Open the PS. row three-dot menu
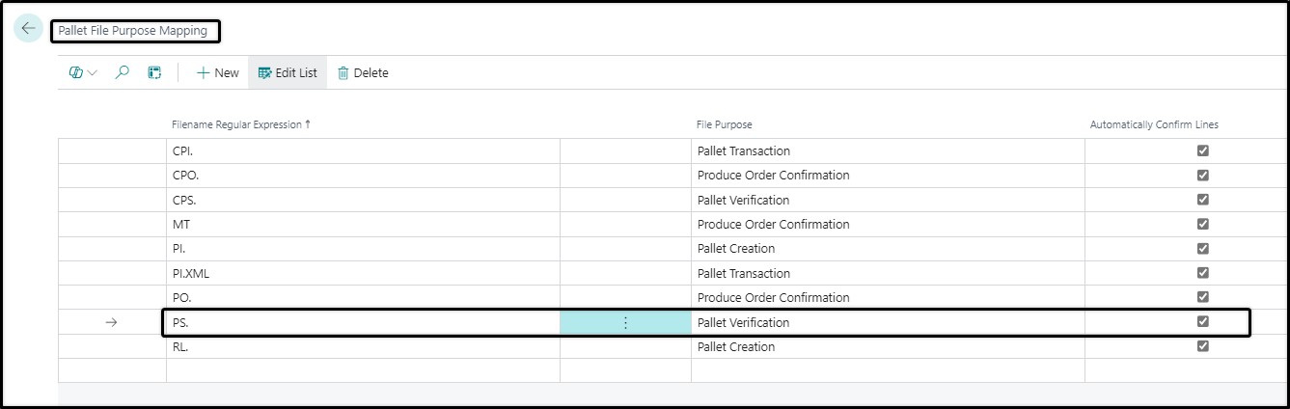 tap(625, 322)
